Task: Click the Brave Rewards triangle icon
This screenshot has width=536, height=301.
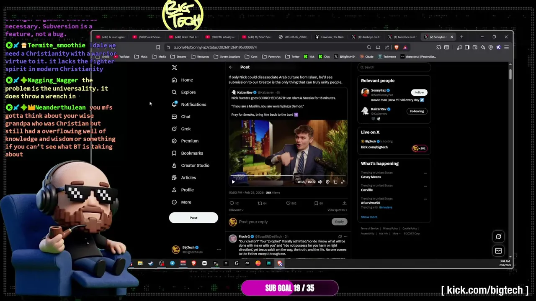Action: pos(405,47)
